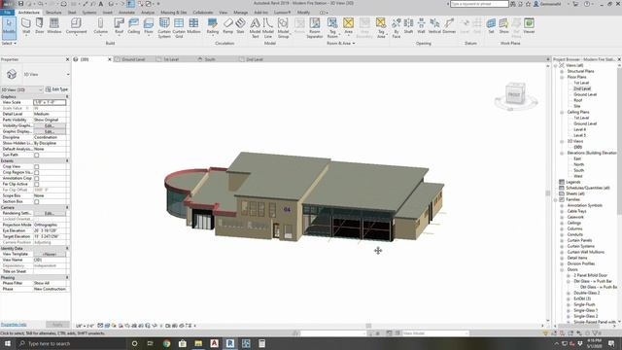Choose the Model Line tool
The width and height of the screenshot is (622, 350).
pos(268,28)
